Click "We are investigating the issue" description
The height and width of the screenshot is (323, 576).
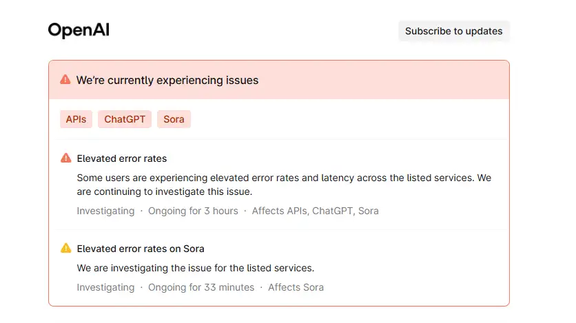(196, 268)
